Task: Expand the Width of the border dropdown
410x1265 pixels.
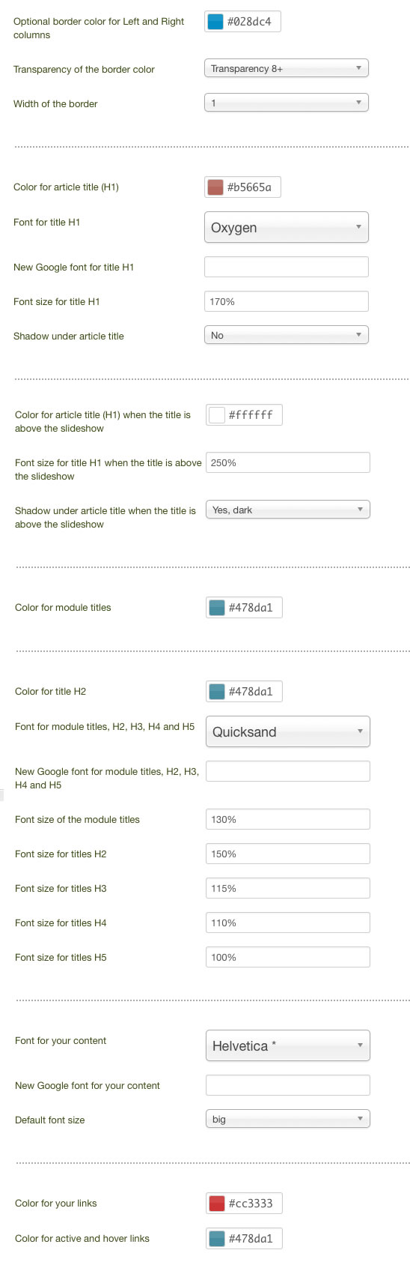Action: point(287,103)
